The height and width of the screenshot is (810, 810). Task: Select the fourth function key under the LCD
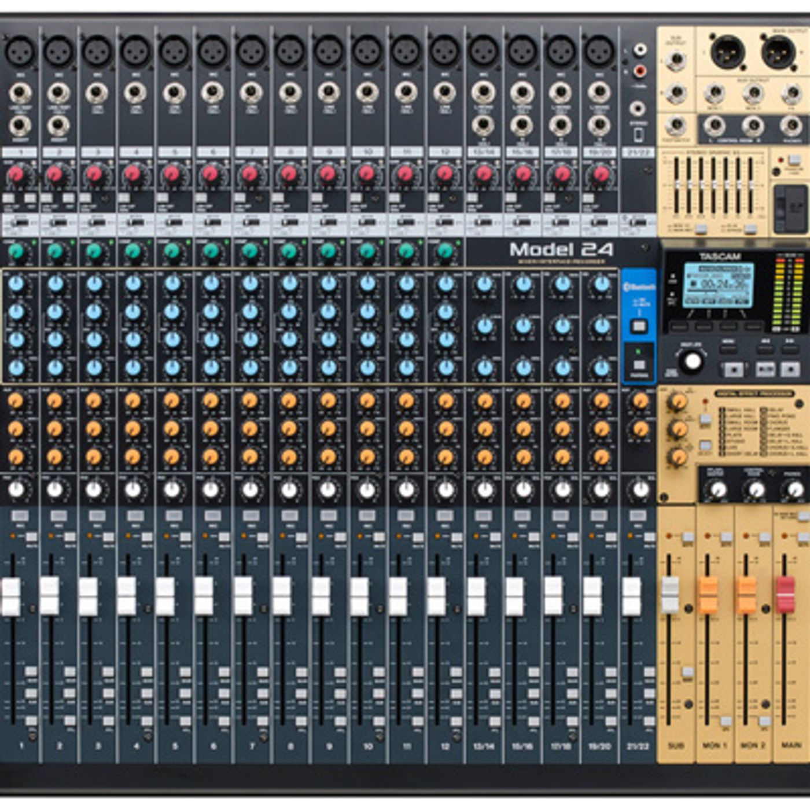click(x=753, y=326)
